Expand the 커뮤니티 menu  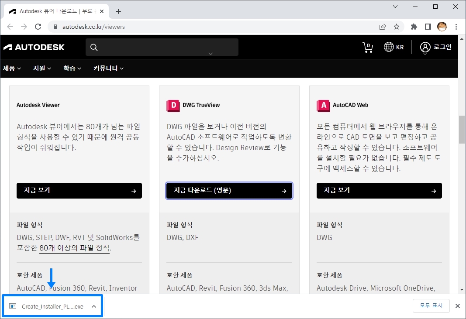click(108, 69)
